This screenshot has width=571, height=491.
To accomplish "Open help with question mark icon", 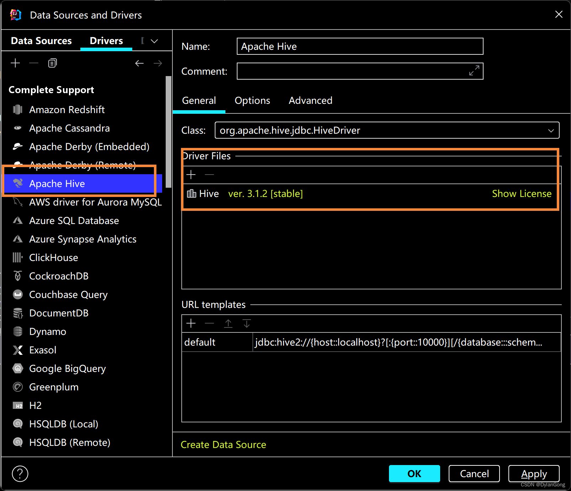I will click(x=20, y=474).
